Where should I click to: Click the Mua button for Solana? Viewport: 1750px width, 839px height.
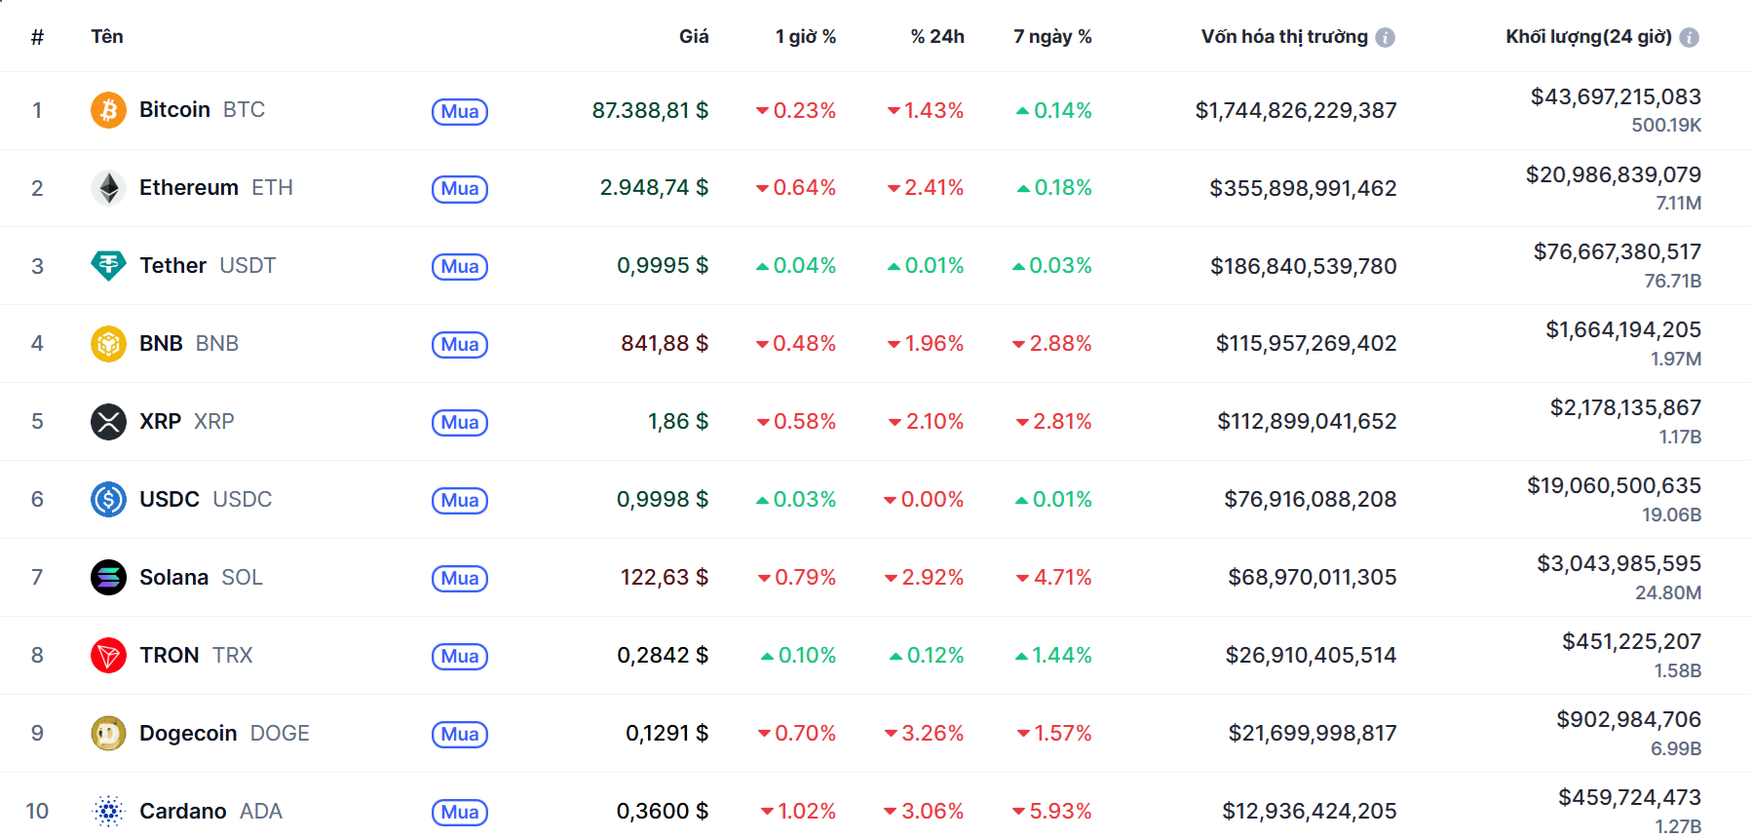(x=460, y=579)
